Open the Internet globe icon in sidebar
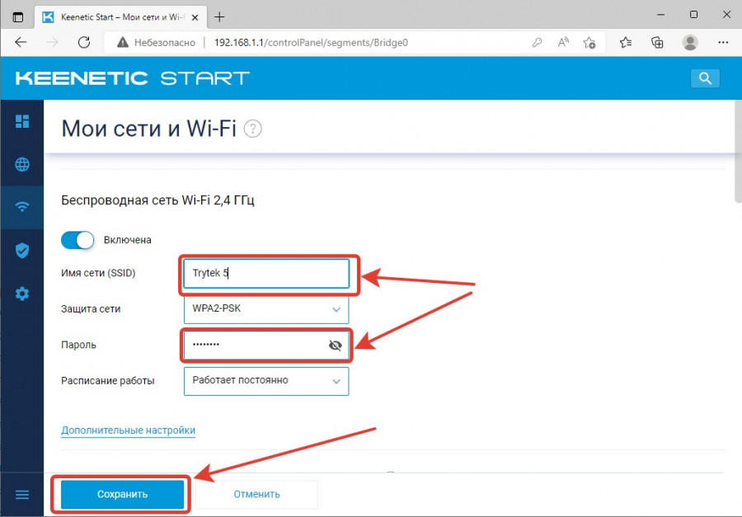The width and height of the screenshot is (742, 517). [x=22, y=165]
